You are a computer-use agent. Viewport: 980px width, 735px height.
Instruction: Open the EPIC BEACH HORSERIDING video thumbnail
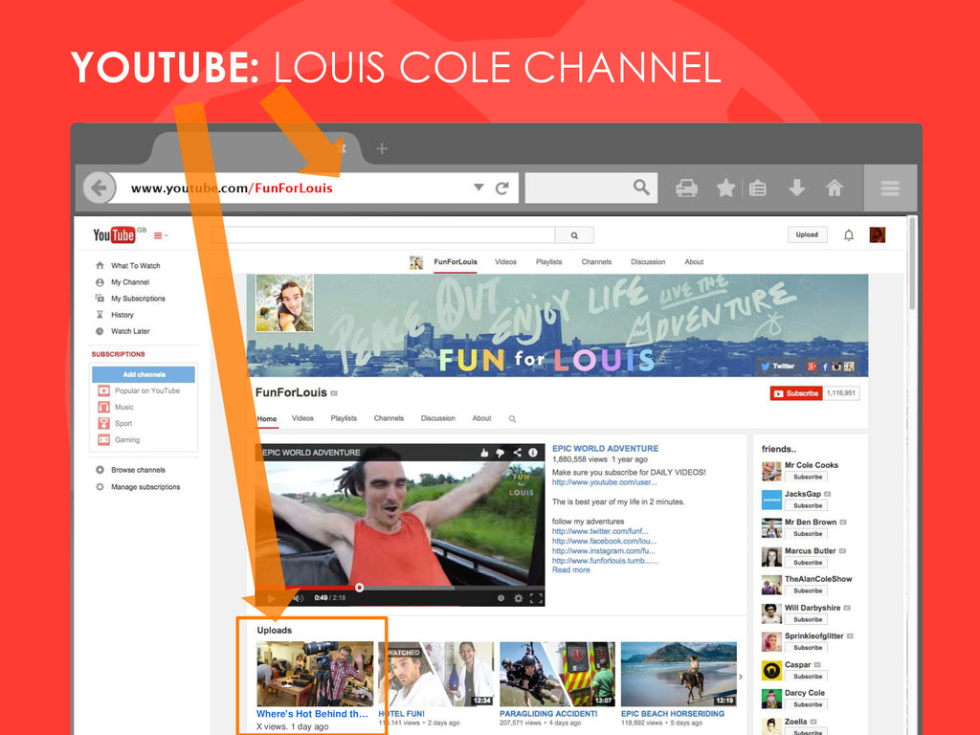click(x=679, y=674)
